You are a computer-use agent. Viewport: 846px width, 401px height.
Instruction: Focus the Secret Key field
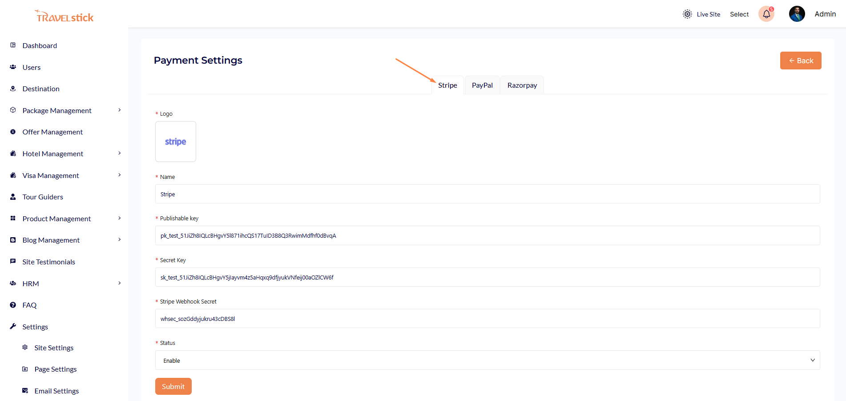(x=487, y=277)
